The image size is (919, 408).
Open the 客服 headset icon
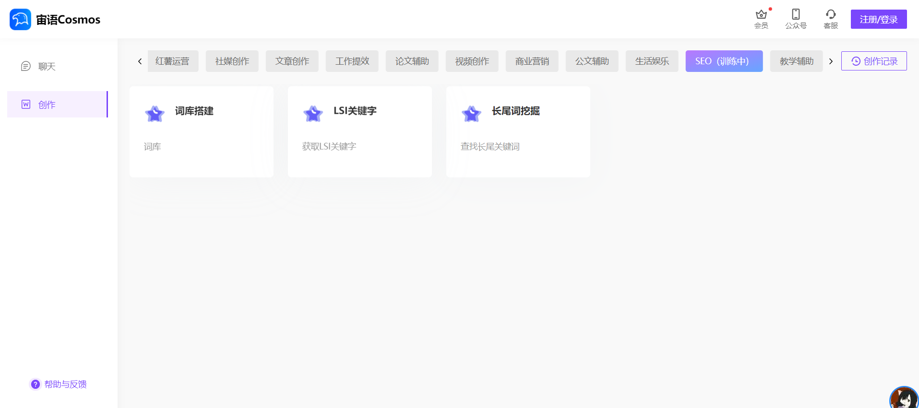pos(831,14)
